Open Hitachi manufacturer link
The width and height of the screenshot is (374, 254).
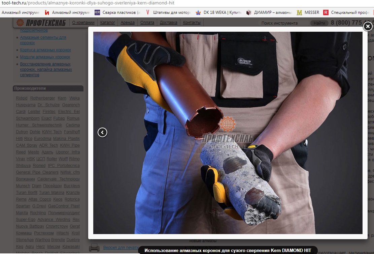click(63, 233)
